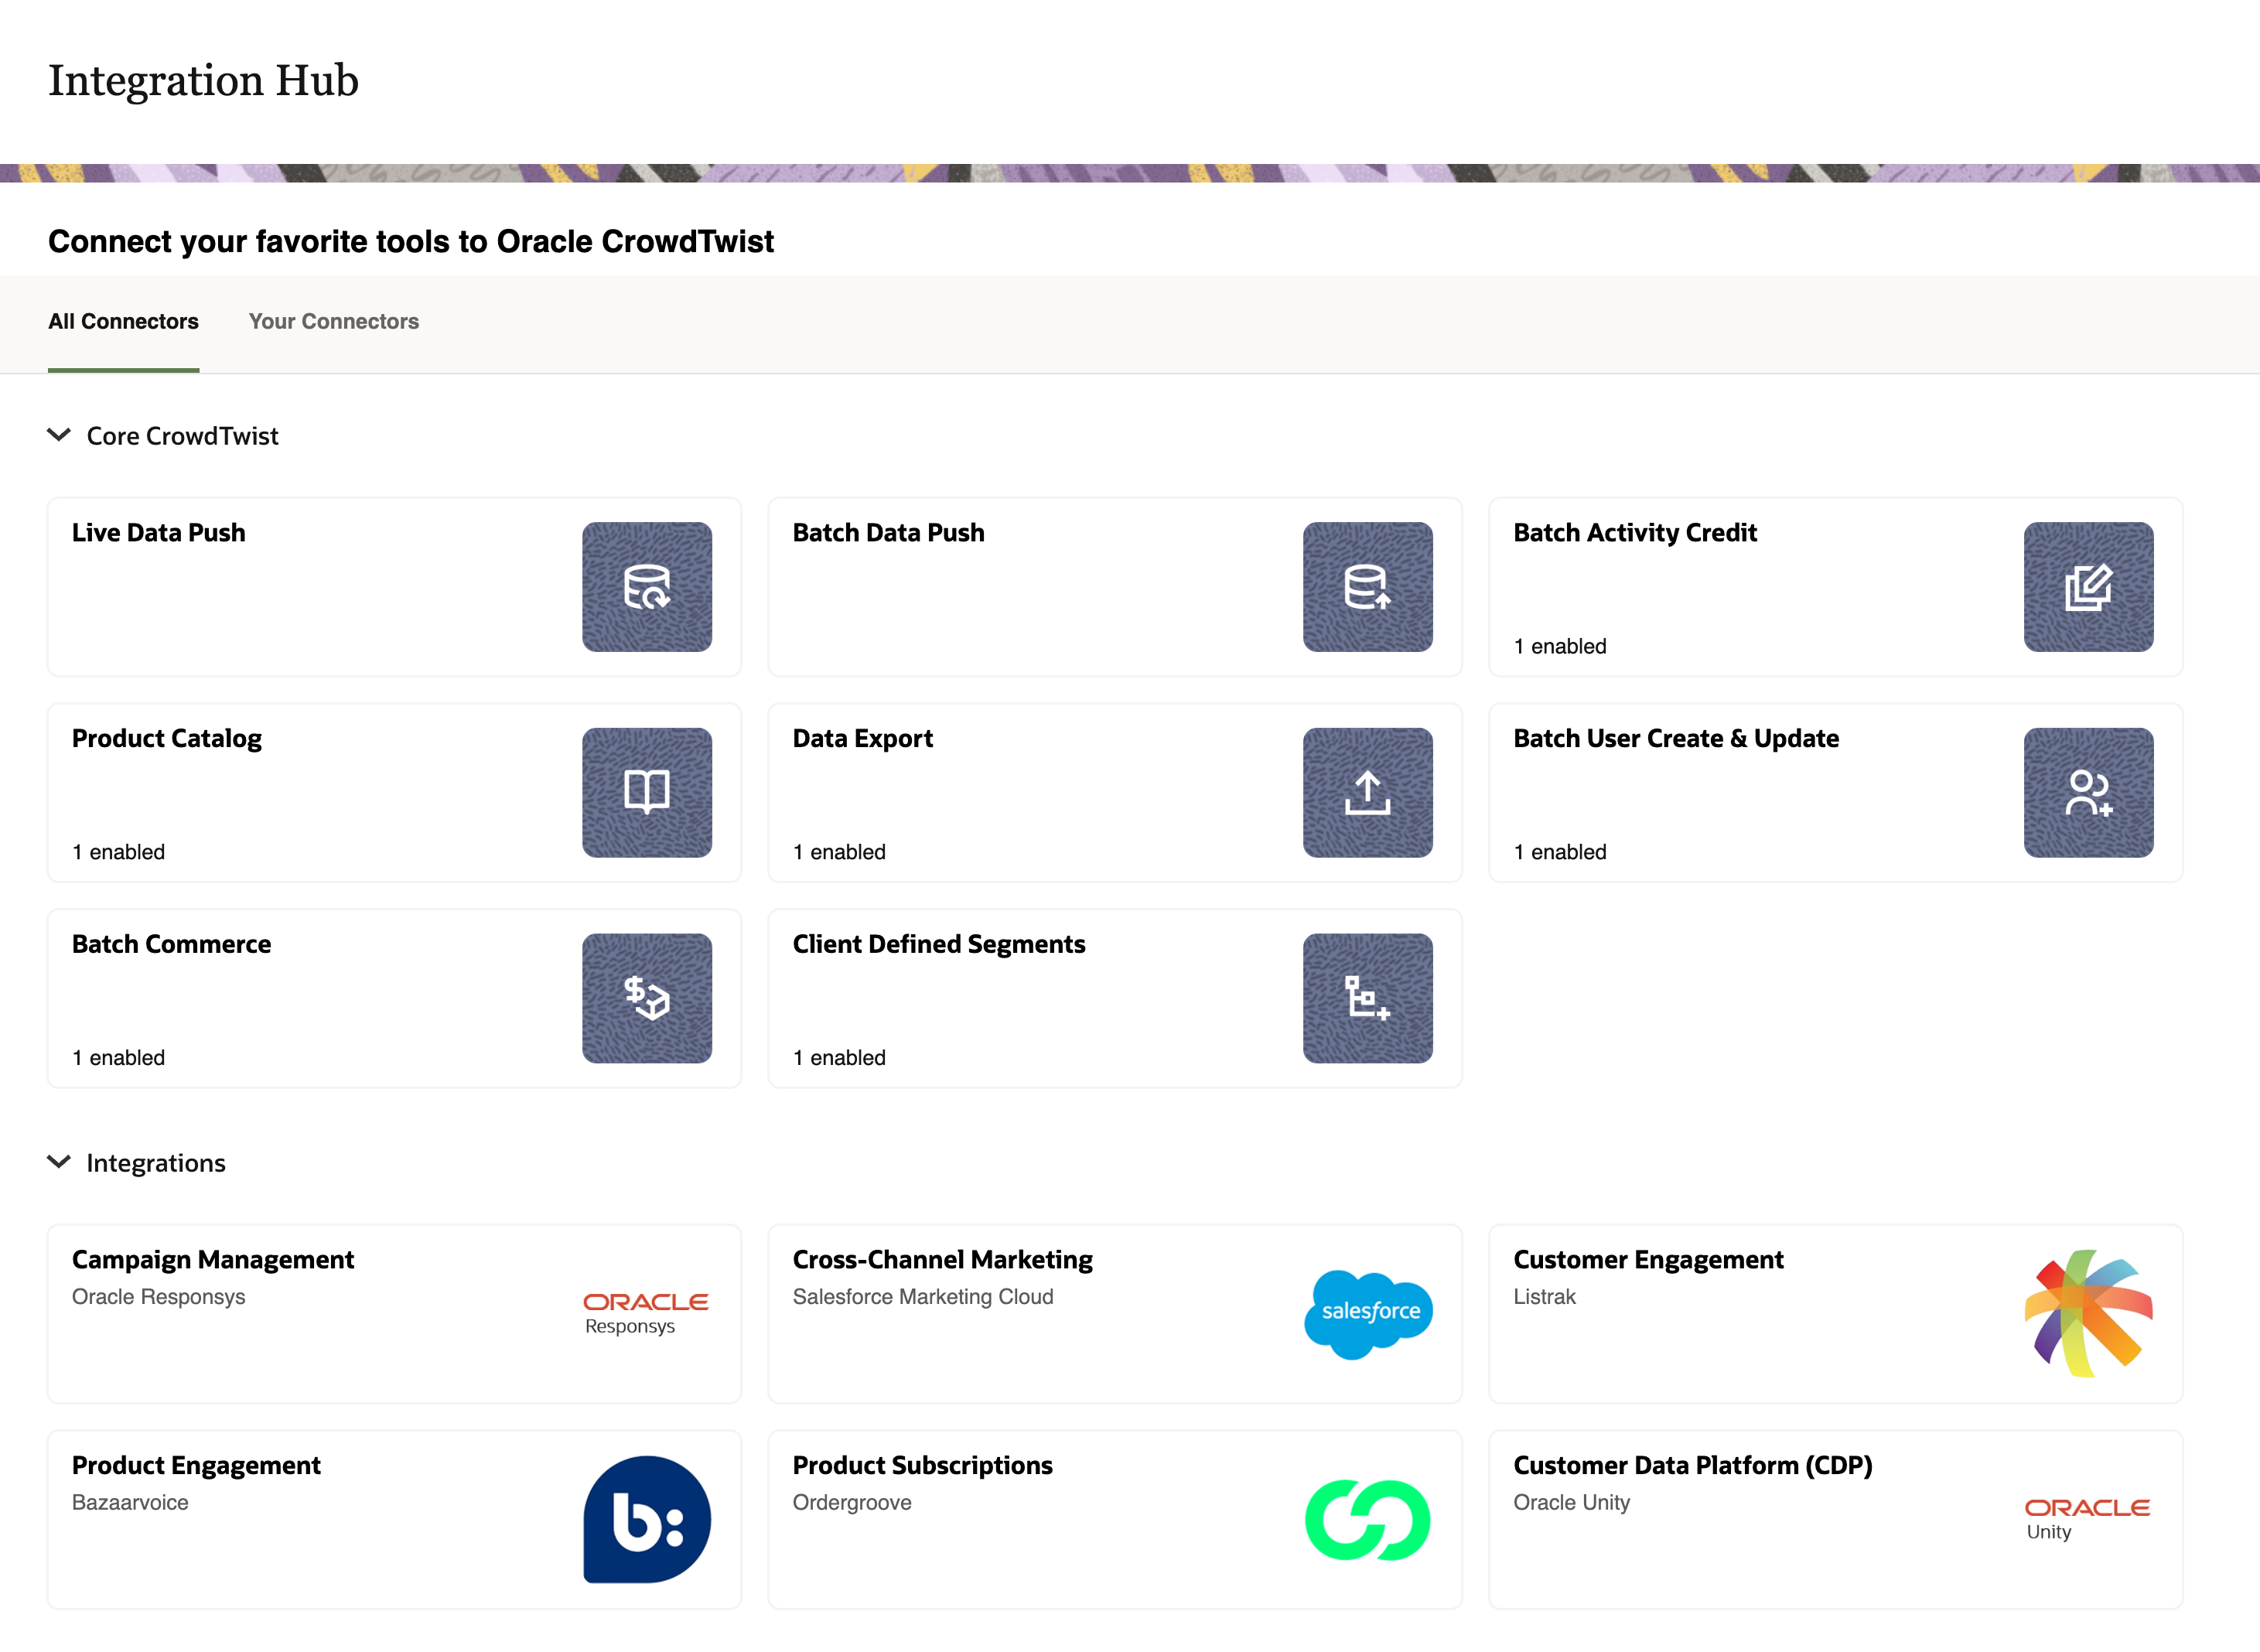Screen dimensions: 2260x1652
Task: Click '1 enabled' under Batch User Create & Update
Action: [1560, 852]
